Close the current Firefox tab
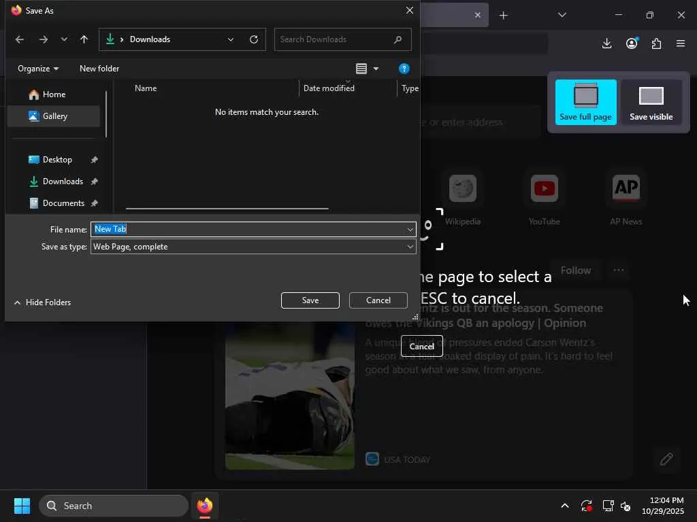Viewport: 697px width, 522px height. (x=477, y=15)
